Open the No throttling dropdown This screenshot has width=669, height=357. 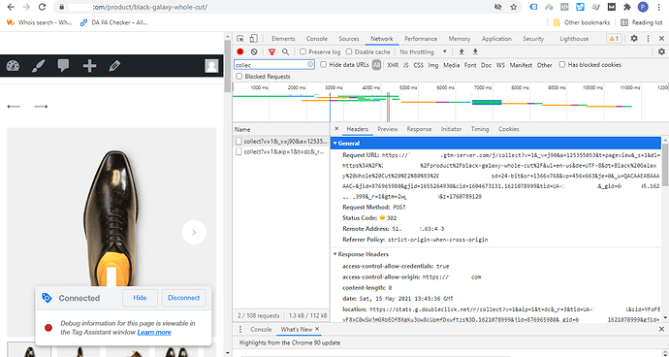pyautogui.click(x=423, y=51)
